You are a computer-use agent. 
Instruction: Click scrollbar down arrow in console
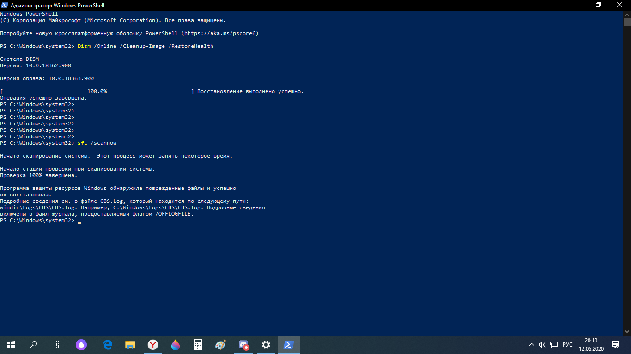(x=627, y=331)
